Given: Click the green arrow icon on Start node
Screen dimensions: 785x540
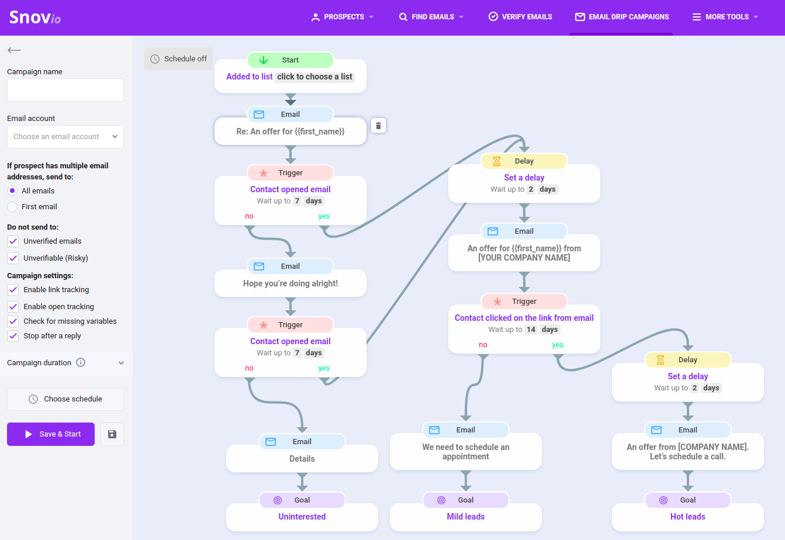Looking at the screenshot, I should (264, 60).
